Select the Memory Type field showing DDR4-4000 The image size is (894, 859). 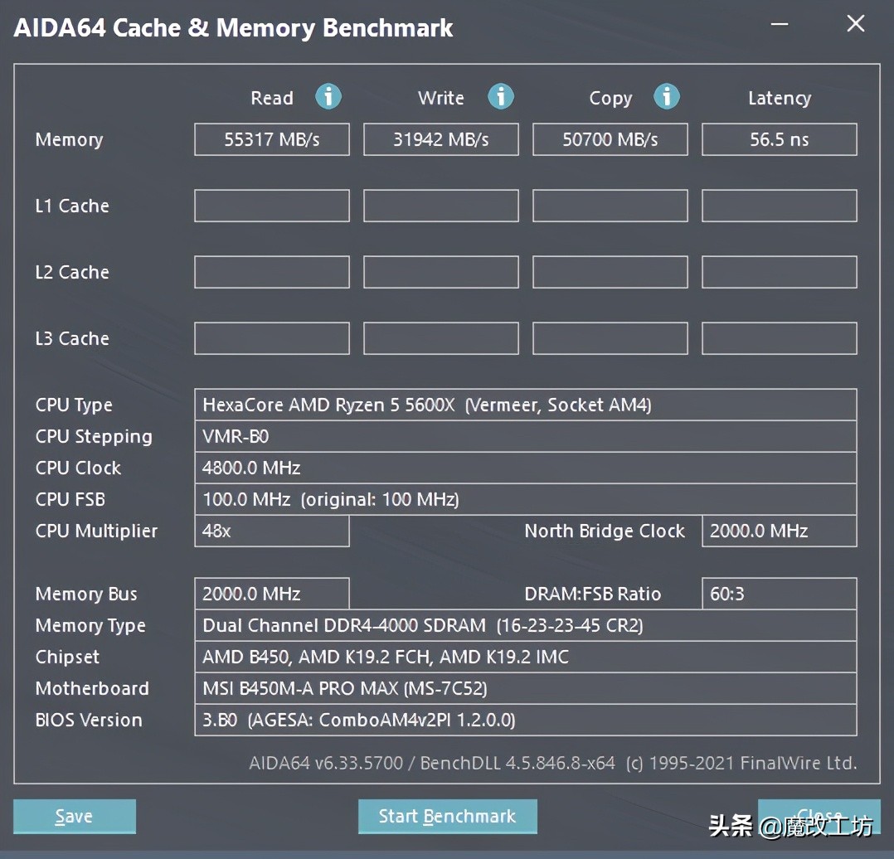click(x=525, y=625)
